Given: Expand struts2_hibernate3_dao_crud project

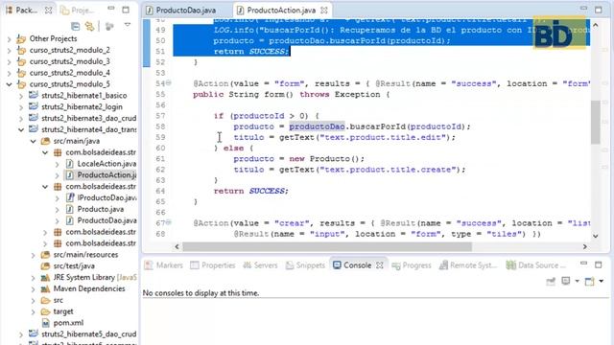Looking at the screenshot, I should tap(21, 119).
